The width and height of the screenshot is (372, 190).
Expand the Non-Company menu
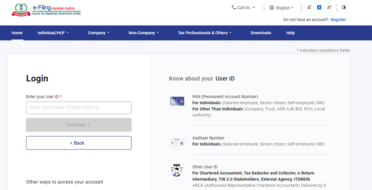pos(144,33)
